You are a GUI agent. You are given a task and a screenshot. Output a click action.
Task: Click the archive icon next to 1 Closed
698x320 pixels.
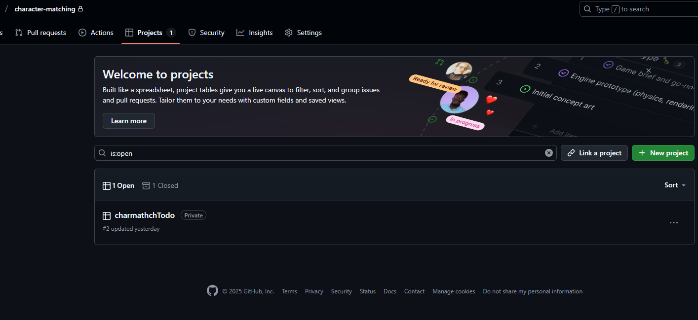click(x=146, y=185)
